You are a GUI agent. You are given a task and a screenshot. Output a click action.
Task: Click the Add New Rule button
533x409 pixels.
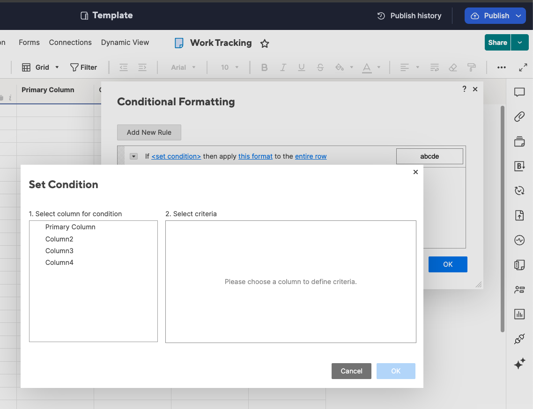coord(149,132)
